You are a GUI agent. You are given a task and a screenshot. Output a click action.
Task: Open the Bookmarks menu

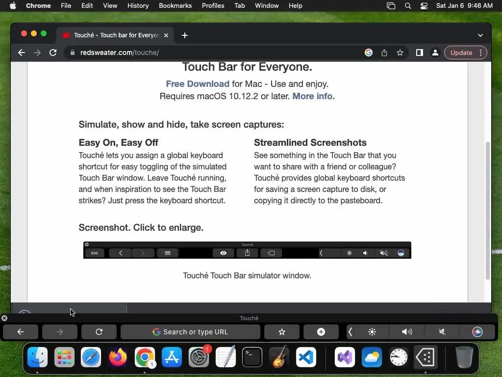175,6
